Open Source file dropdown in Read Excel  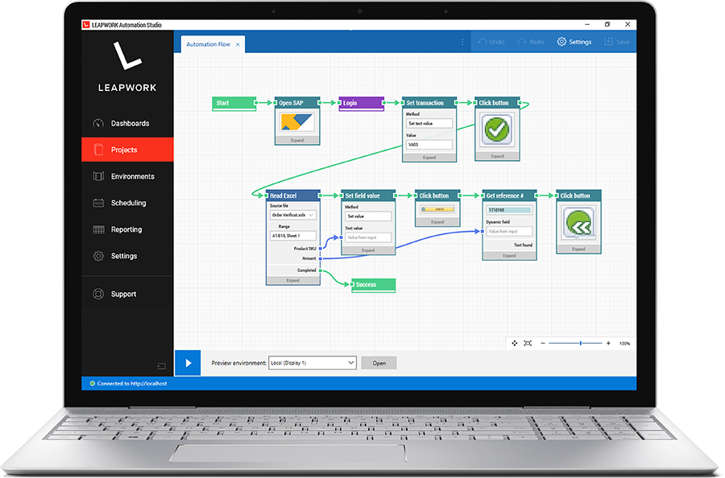coord(292,215)
